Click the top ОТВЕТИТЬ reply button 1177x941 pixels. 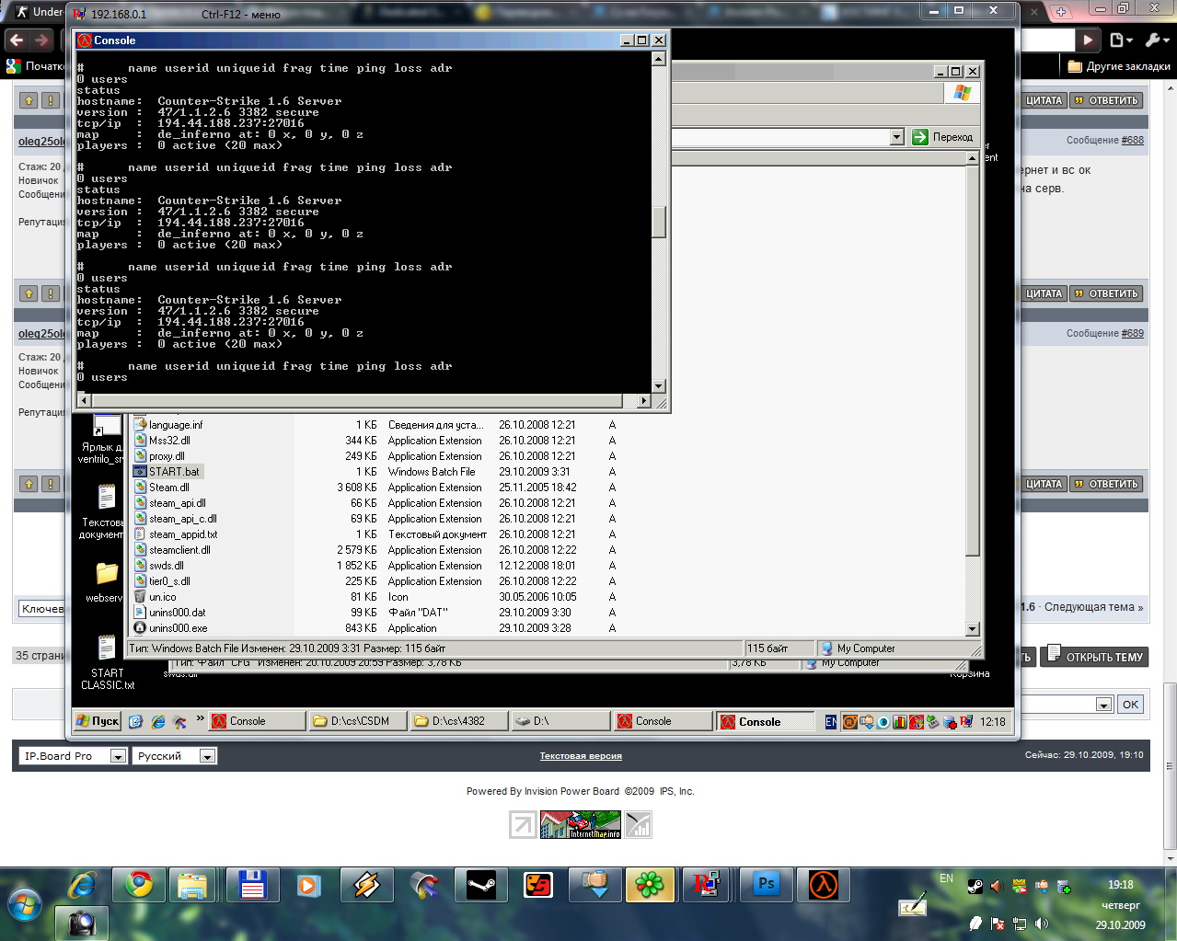coord(1107,100)
